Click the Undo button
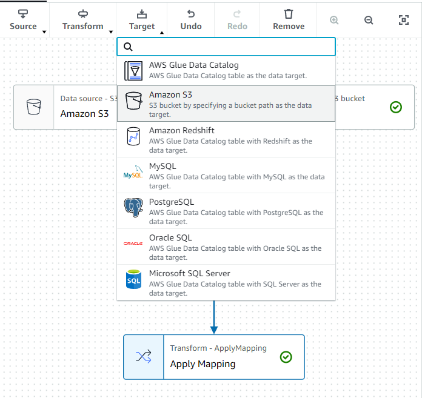The width and height of the screenshot is (422, 398). 191,20
